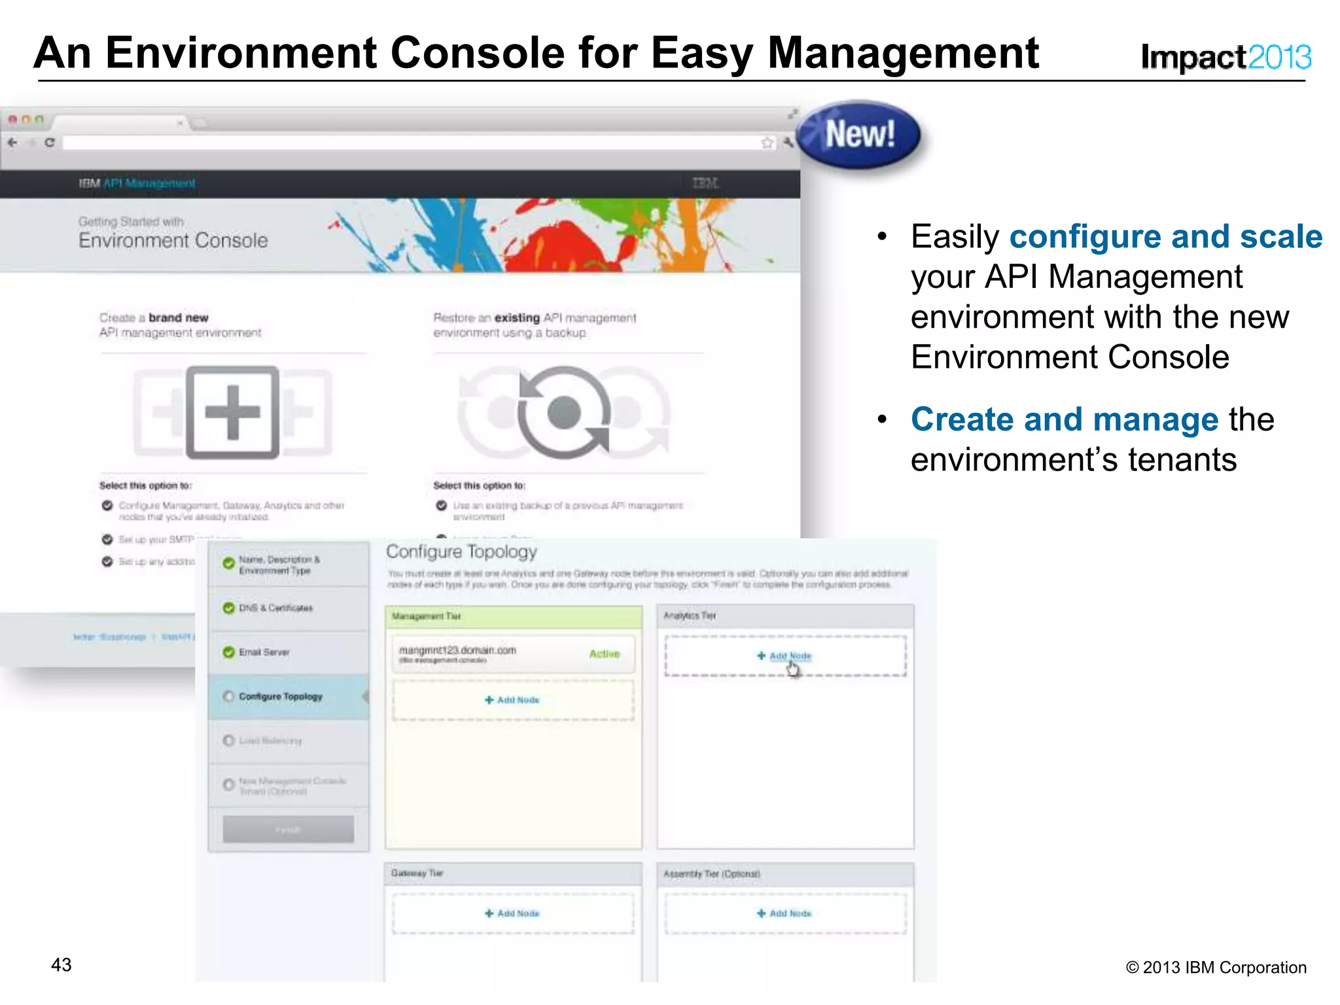Go to the Email Server step
This screenshot has height=1005, width=1340.
[289, 652]
